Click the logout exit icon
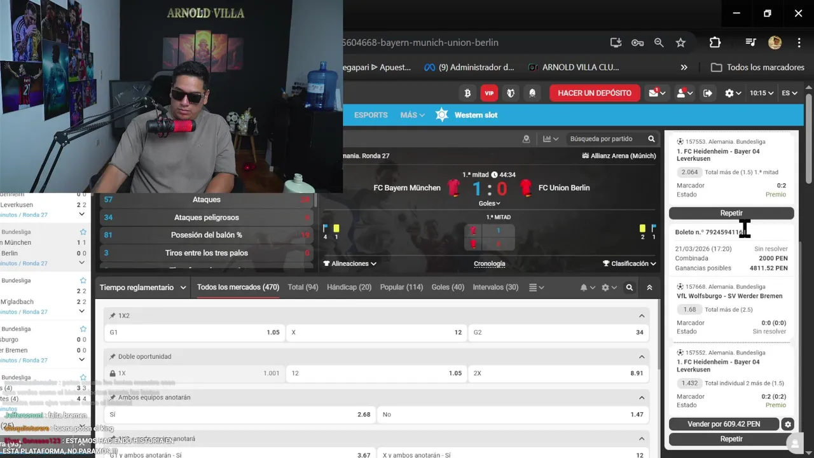 708,93
